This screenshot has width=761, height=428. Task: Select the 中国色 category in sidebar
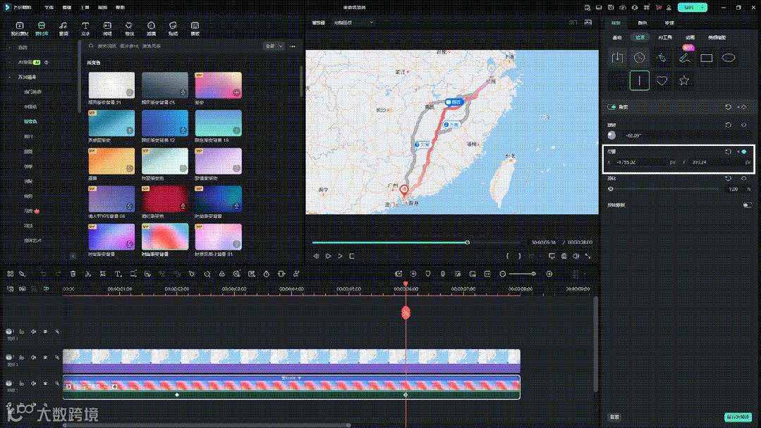pos(30,106)
